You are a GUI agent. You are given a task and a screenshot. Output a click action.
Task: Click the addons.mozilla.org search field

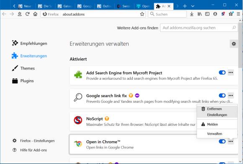pos(199,28)
